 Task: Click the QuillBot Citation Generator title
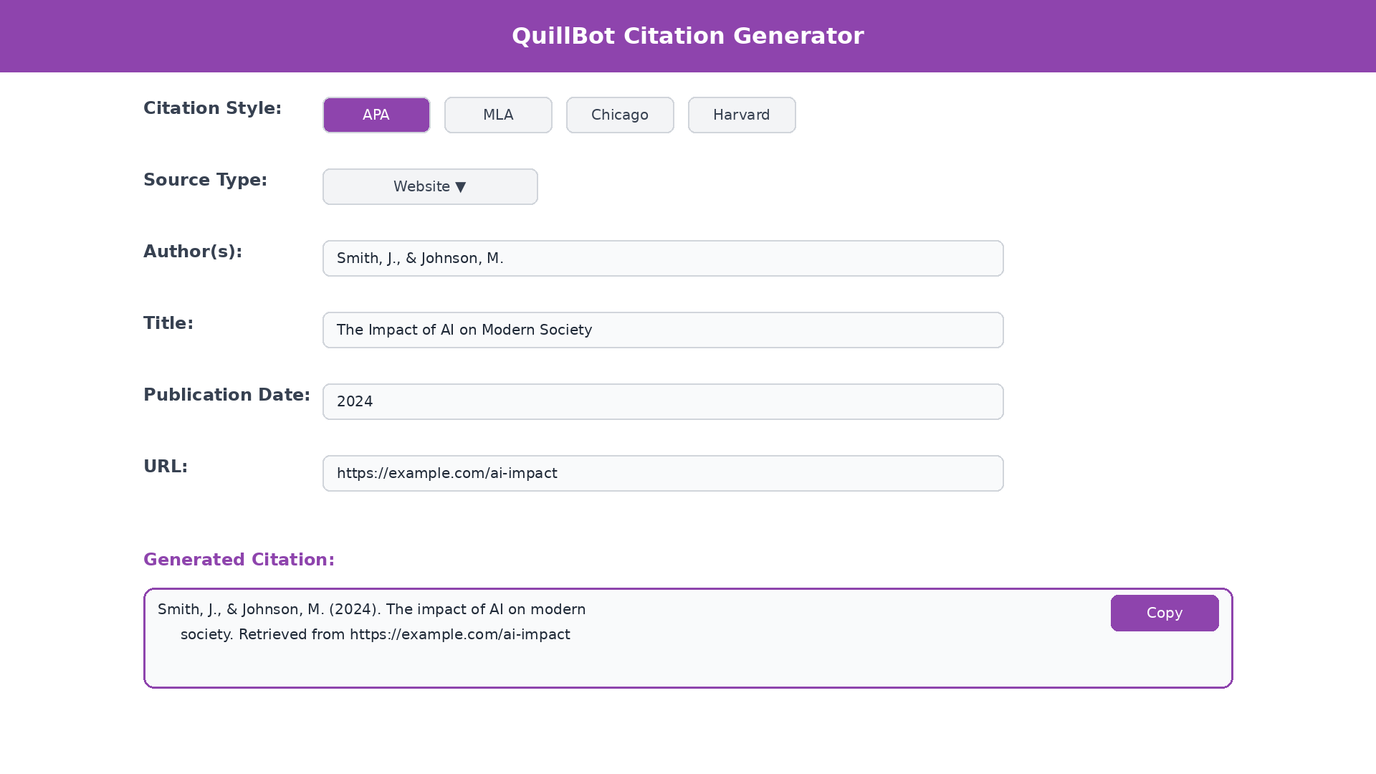click(688, 36)
